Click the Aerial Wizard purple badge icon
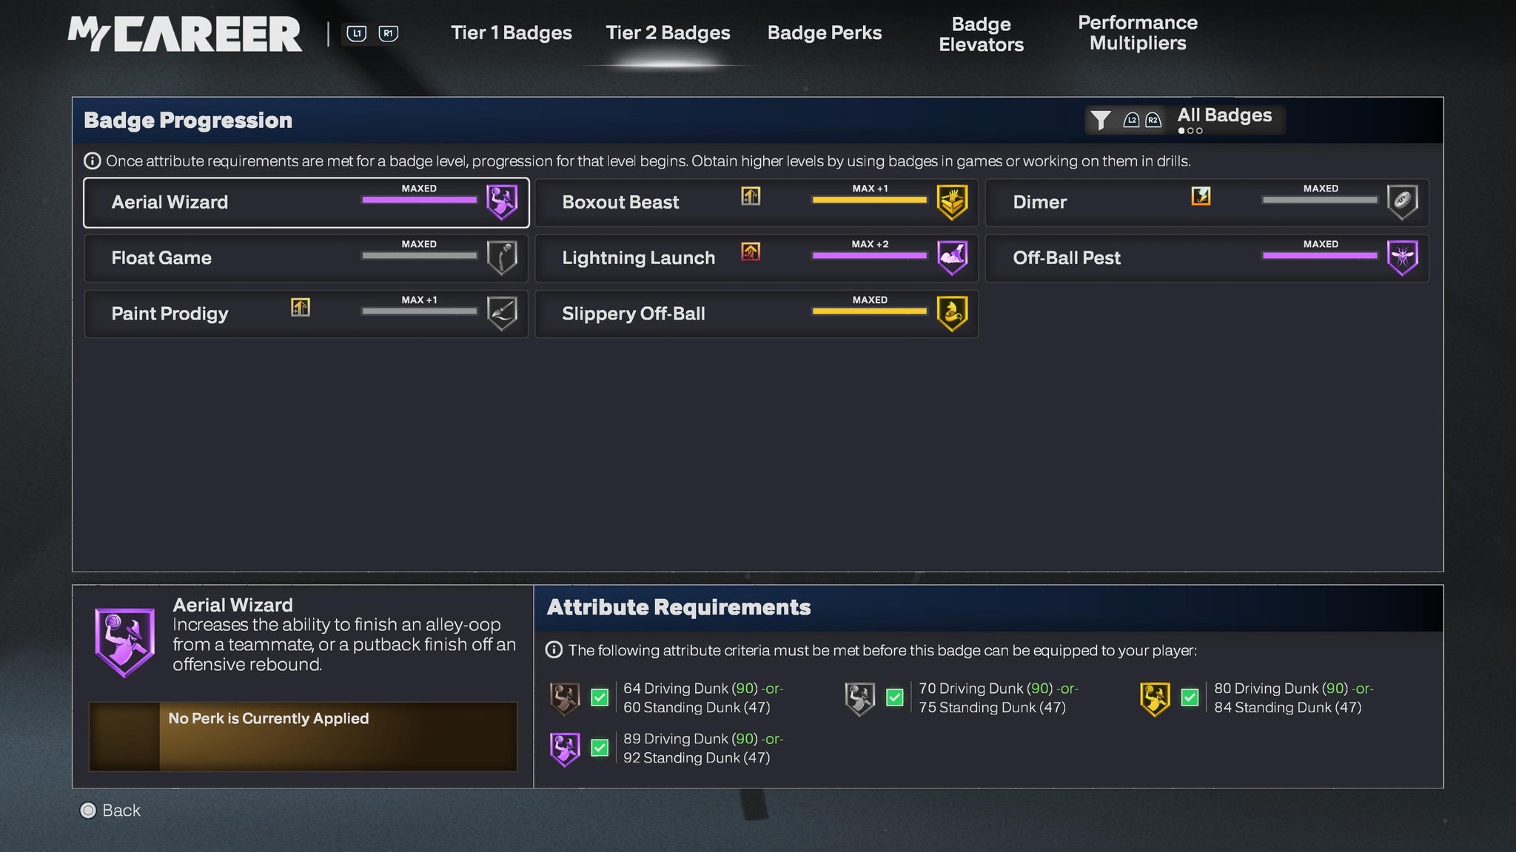The width and height of the screenshot is (1516, 852). 502,202
